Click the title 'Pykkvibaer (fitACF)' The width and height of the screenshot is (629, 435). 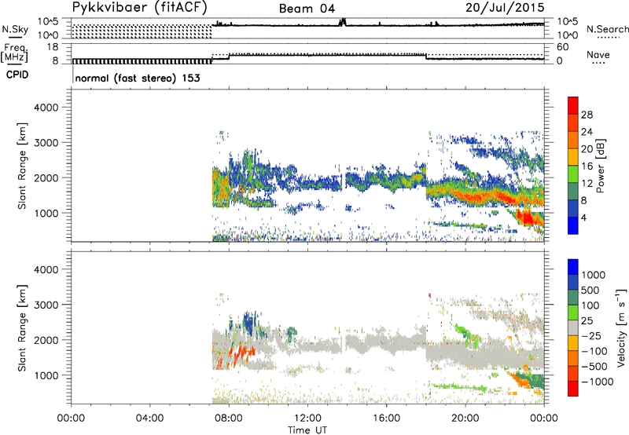pos(140,8)
